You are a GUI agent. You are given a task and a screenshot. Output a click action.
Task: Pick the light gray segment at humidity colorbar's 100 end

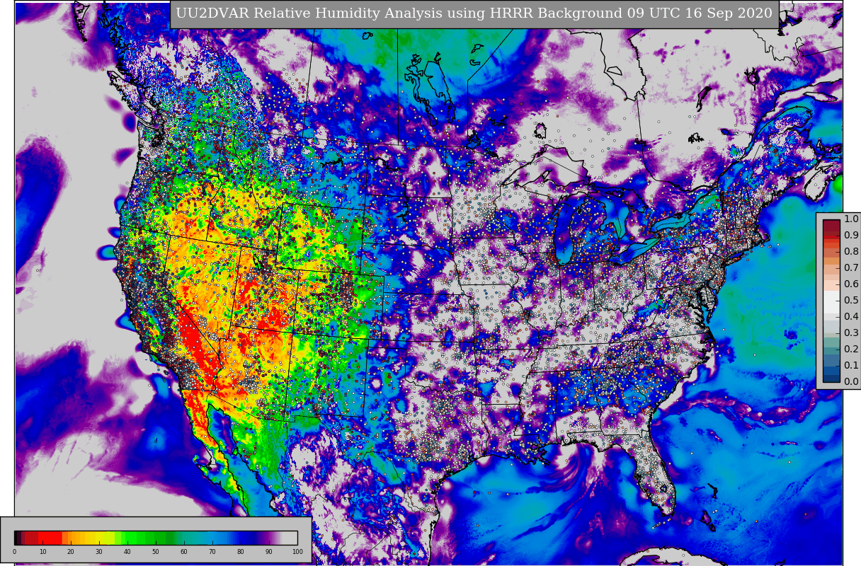click(290, 538)
